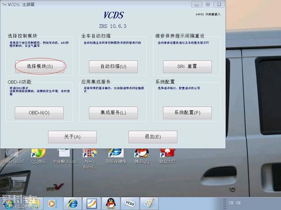Open media player icon in taskbar
The height and width of the screenshot is (210, 281).
(53, 203)
